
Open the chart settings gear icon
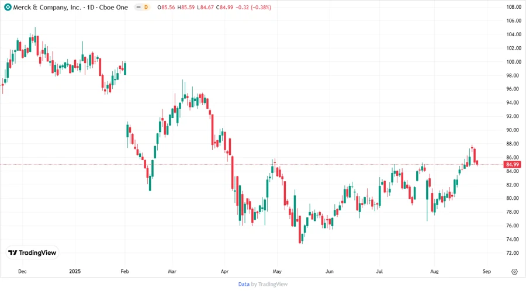click(514, 271)
